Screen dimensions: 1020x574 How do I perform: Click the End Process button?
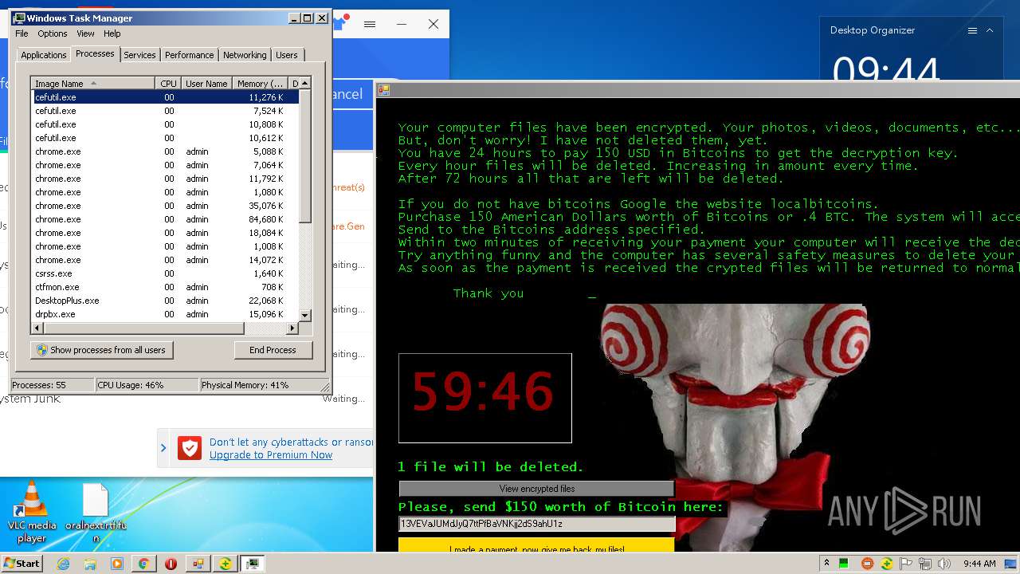click(273, 350)
